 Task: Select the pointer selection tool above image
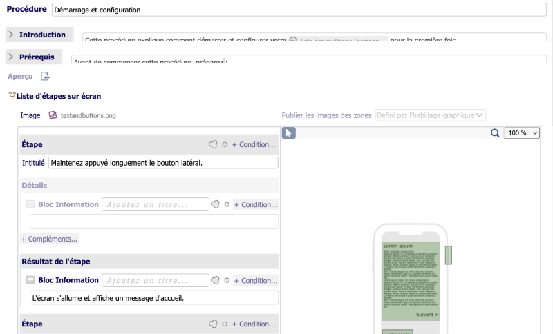[x=289, y=133]
